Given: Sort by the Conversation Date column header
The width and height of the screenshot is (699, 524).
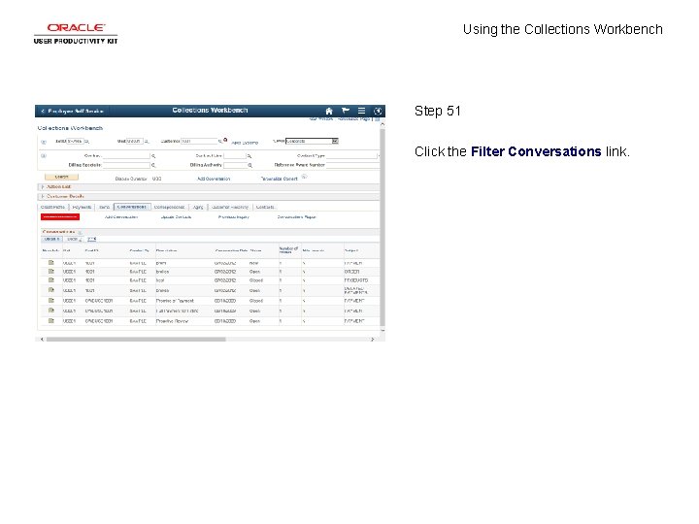Looking at the screenshot, I should coord(231,251).
